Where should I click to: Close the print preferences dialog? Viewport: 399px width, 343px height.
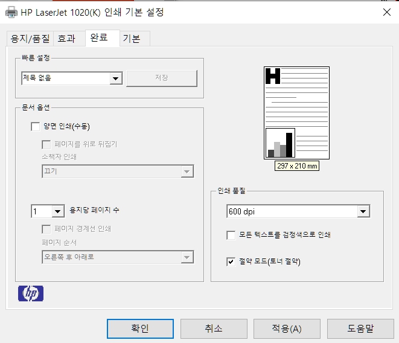pyautogui.click(x=387, y=12)
